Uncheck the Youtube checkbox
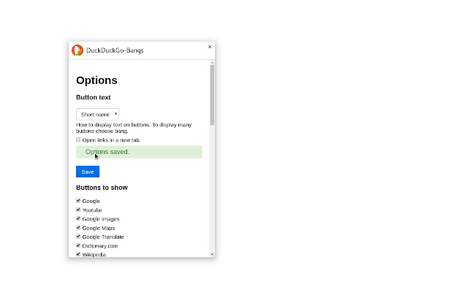The height and width of the screenshot is (292, 468). [x=78, y=210]
